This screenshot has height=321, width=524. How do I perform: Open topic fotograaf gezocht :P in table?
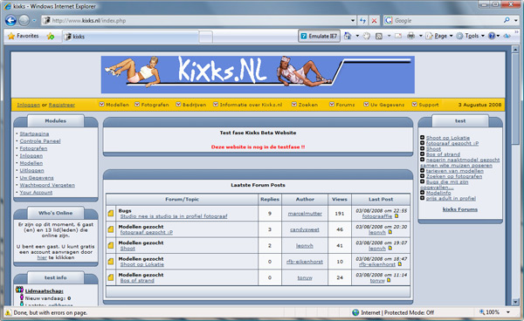coord(147,232)
